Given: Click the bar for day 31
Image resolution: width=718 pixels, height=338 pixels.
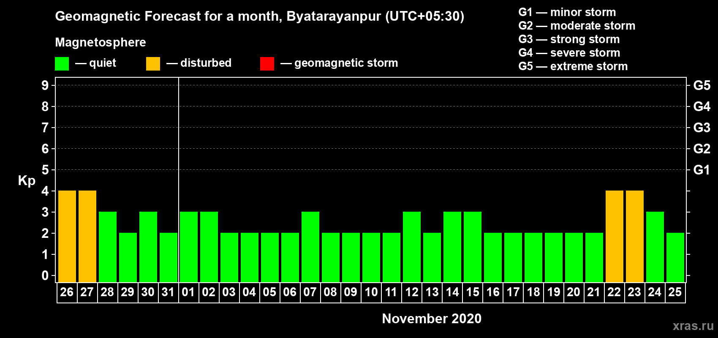Looking at the screenshot, I should [169, 257].
